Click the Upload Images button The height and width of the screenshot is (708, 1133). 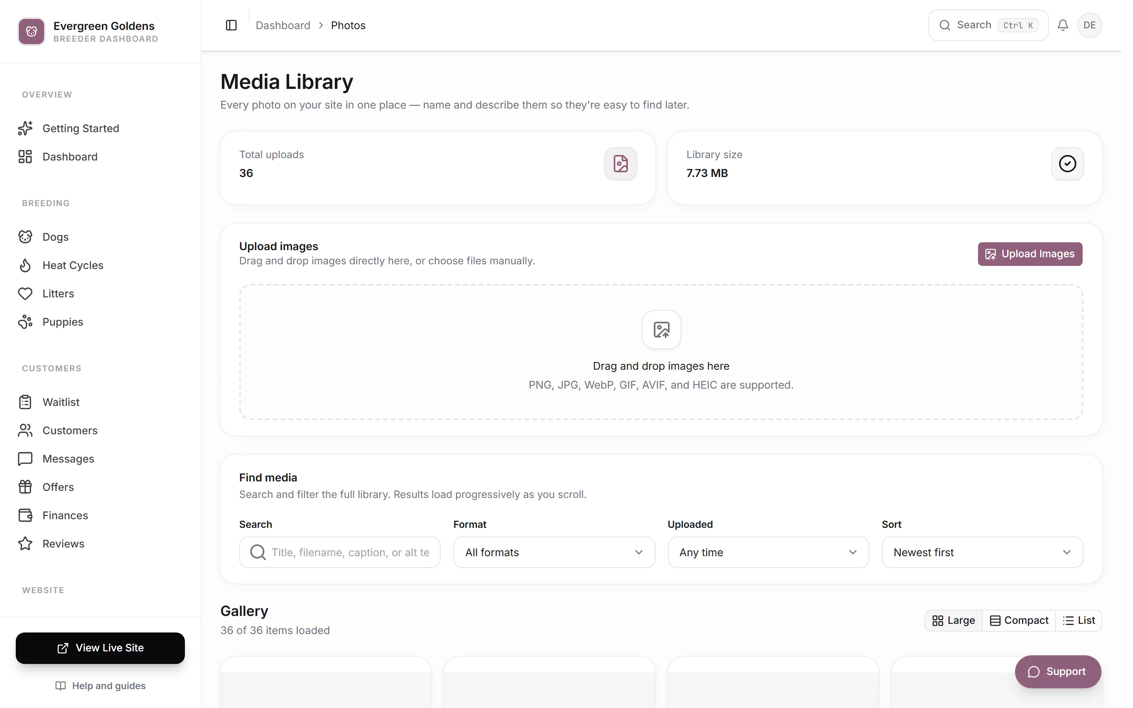(x=1030, y=254)
